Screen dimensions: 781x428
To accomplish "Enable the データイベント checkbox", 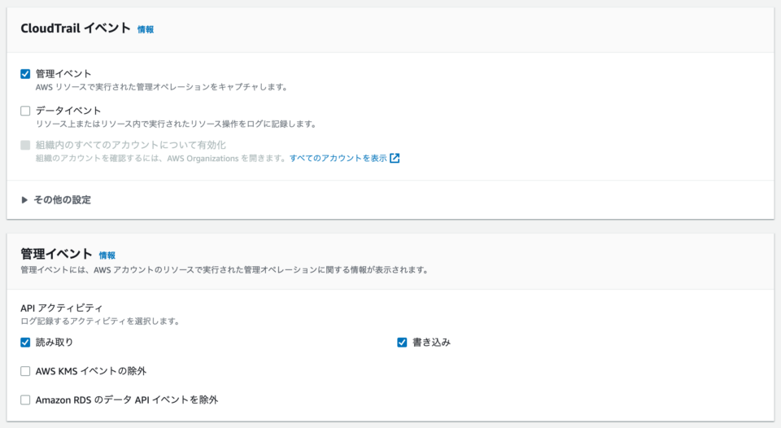I will click(x=25, y=111).
